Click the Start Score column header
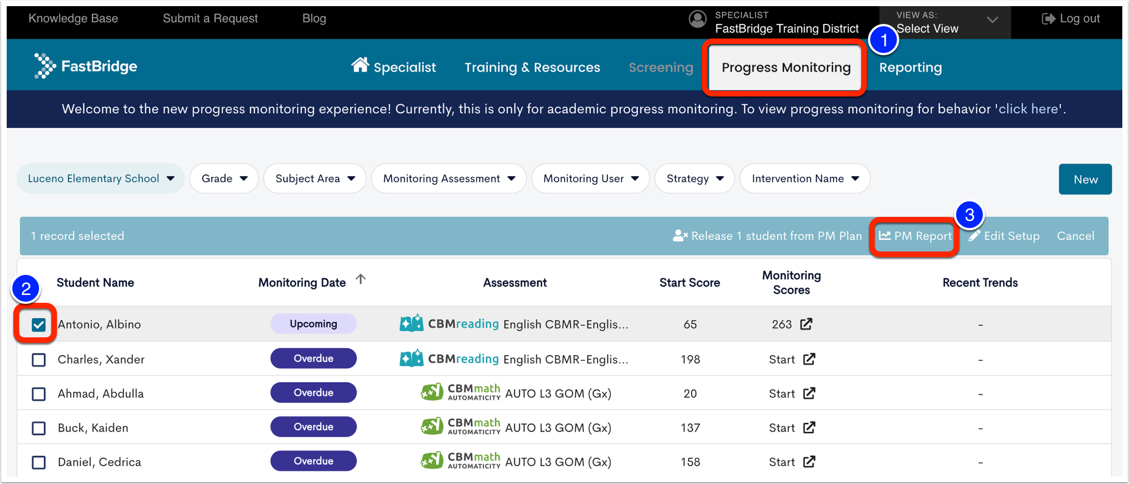Image resolution: width=1129 pixels, height=484 pixels. click(x=689, y=283)
